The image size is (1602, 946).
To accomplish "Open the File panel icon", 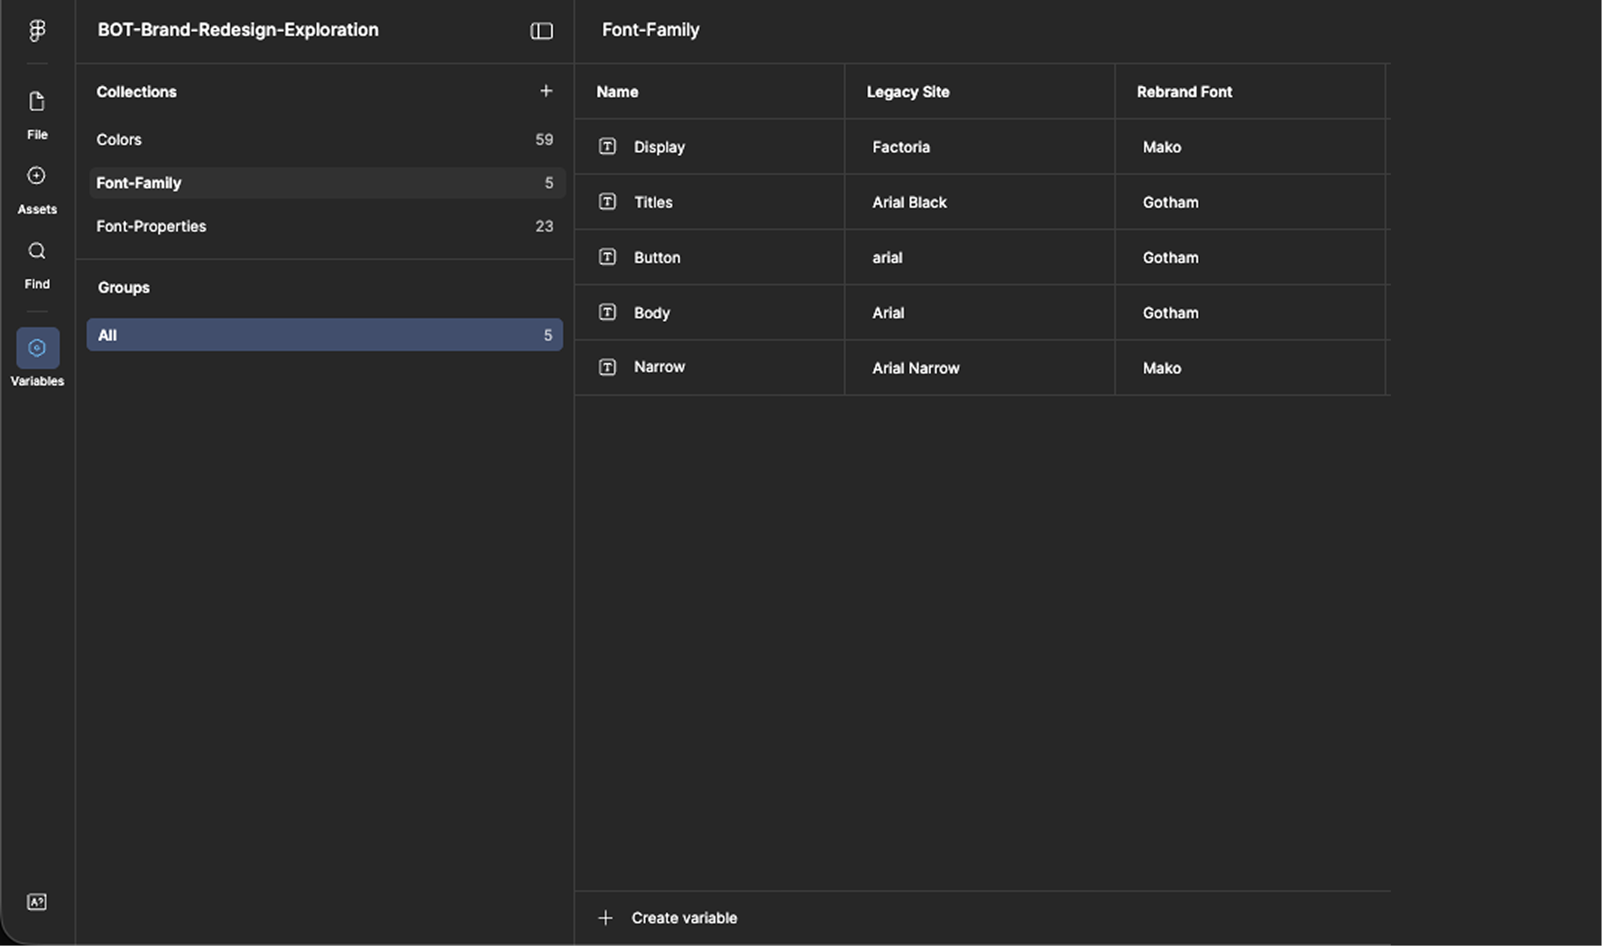I will pos(37,102).
